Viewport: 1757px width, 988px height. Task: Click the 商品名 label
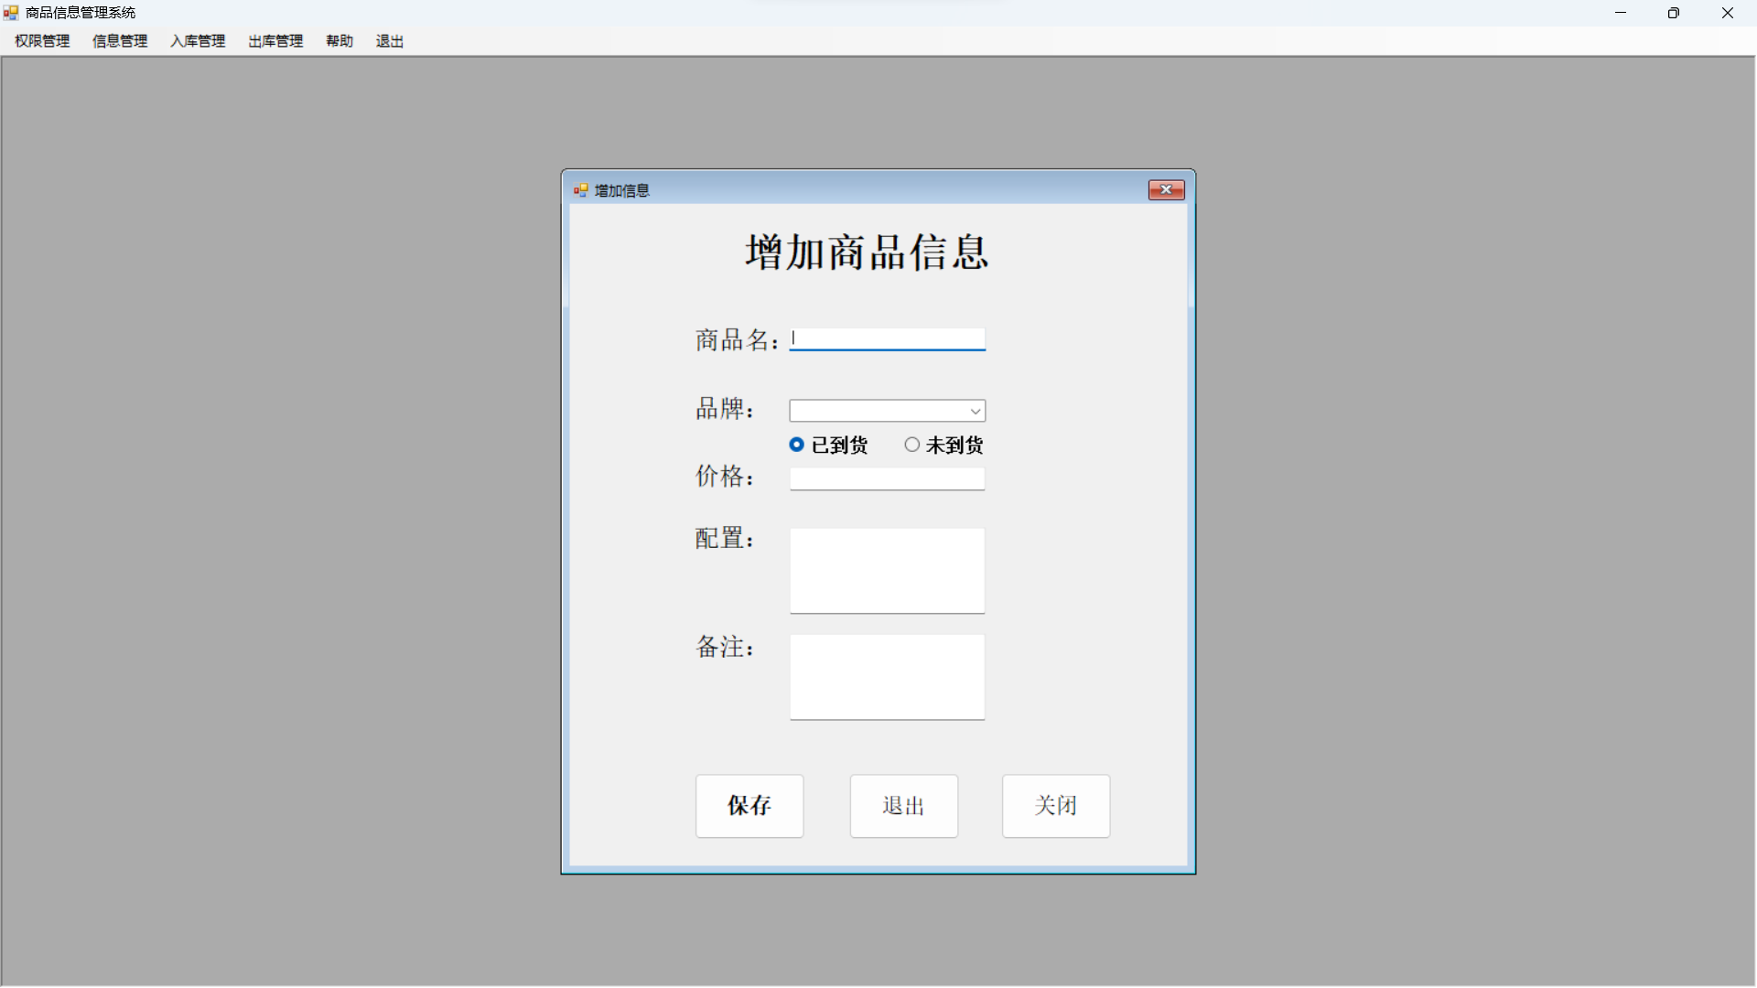737,340
